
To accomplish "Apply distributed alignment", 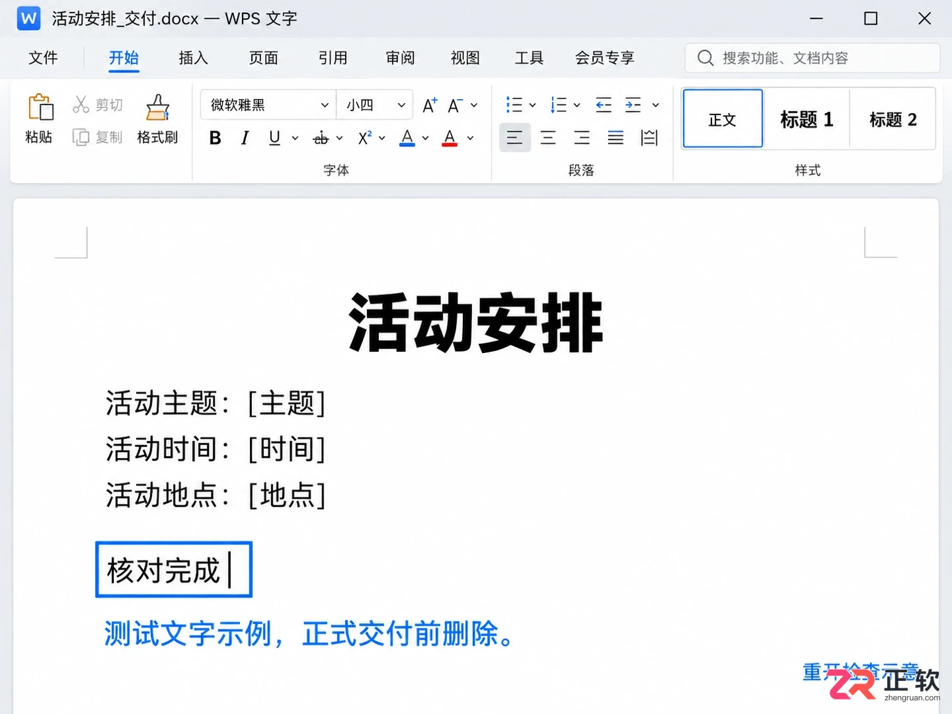I will tap(649, 138).
